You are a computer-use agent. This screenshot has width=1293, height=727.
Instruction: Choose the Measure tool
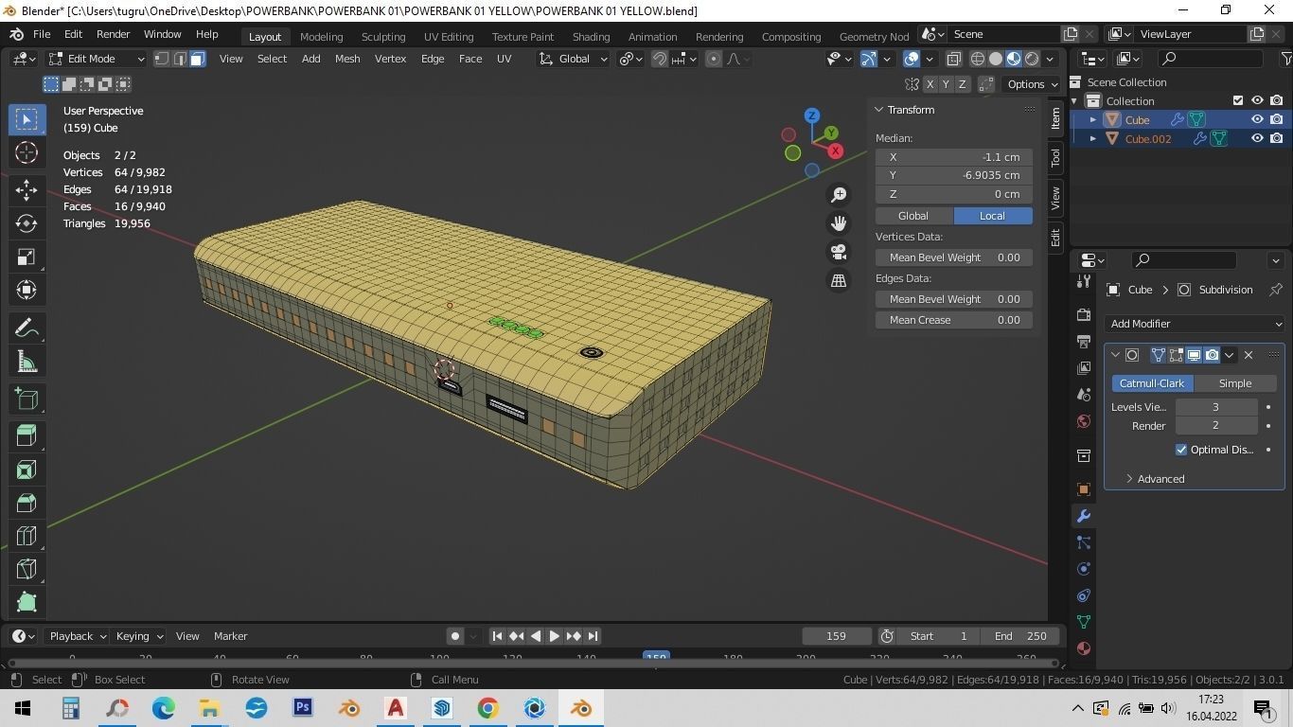(x=27, y=363)
